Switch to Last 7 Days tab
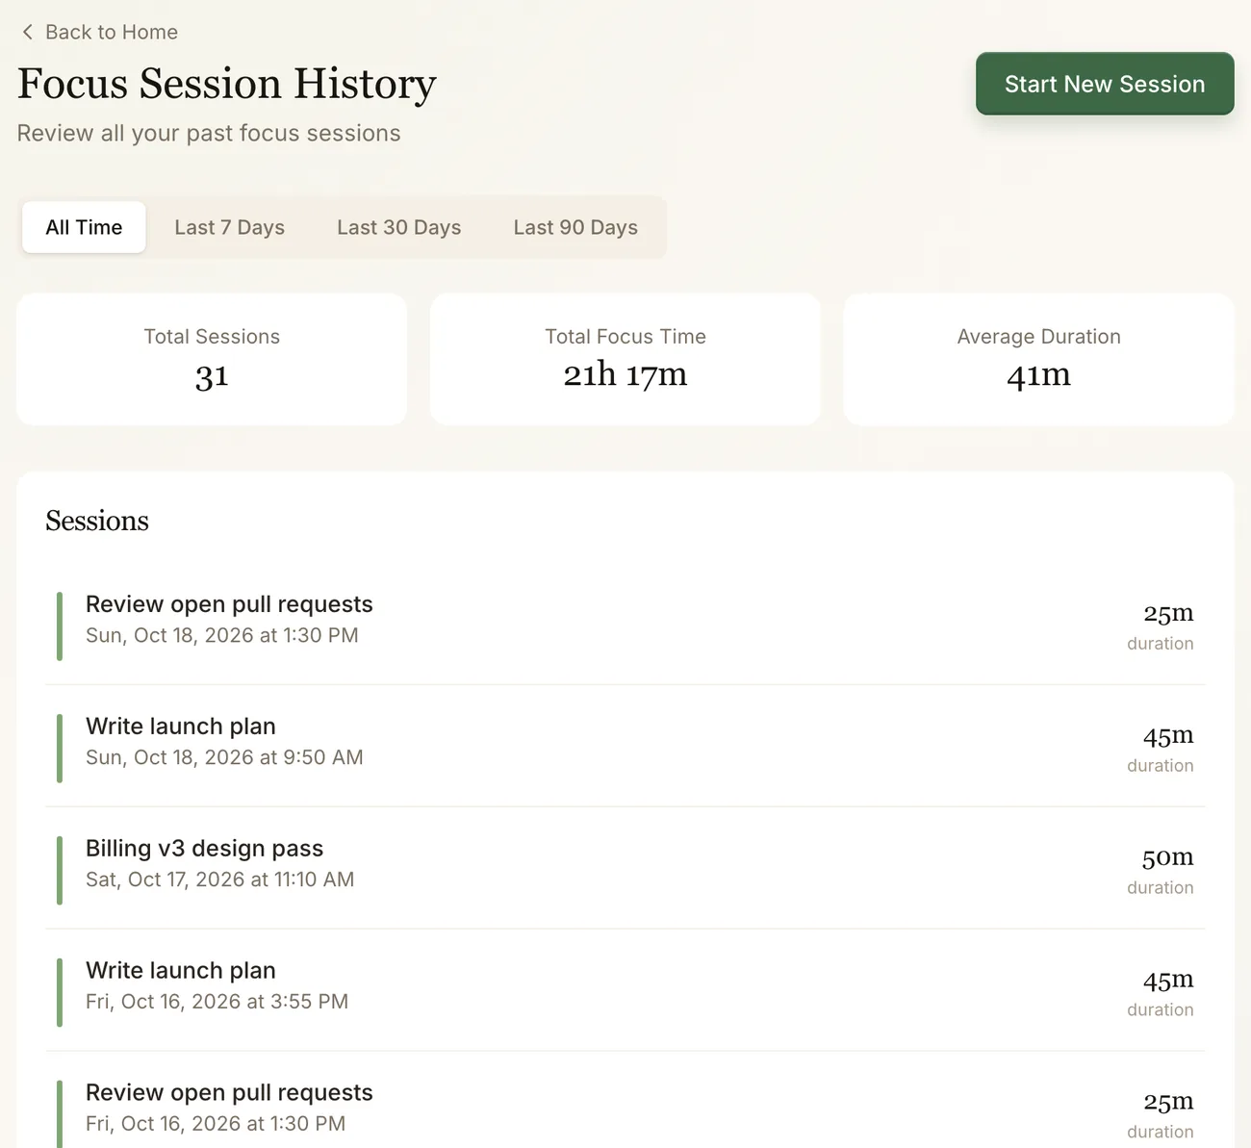 tap(229, 227)
